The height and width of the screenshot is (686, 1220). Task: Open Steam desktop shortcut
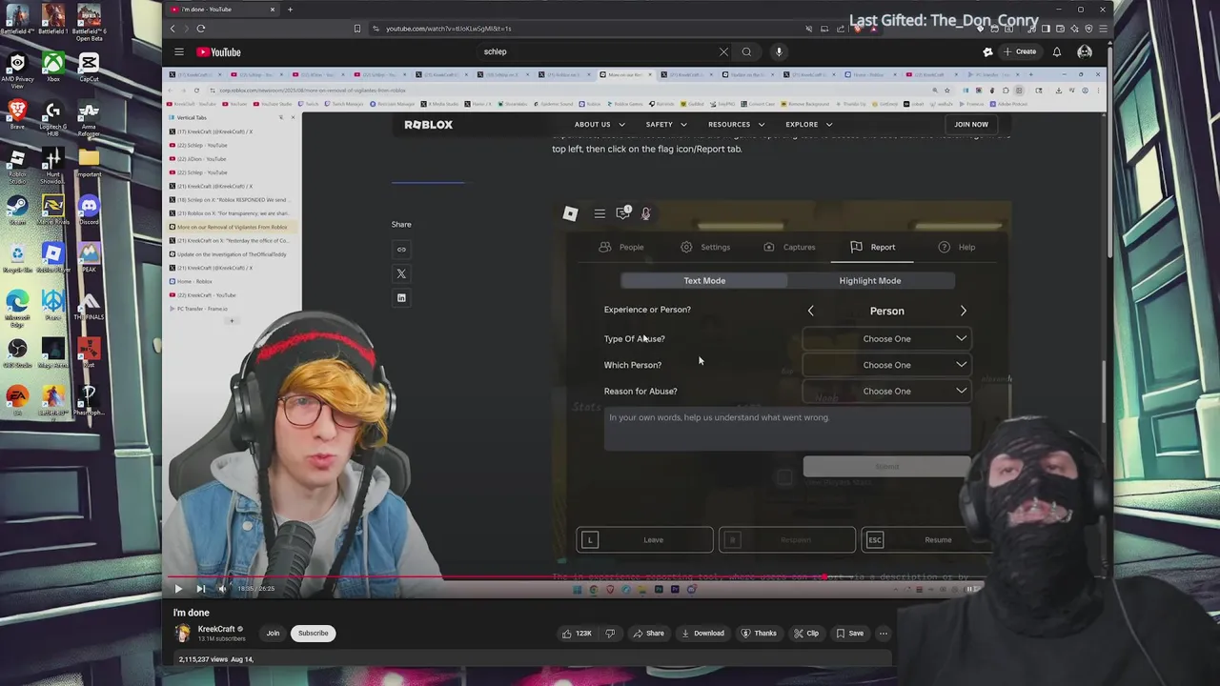click(x=16, y=209)
